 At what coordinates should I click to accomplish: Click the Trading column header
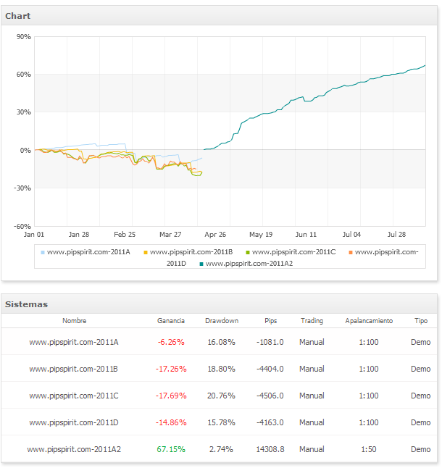click(x=312, y=320)
